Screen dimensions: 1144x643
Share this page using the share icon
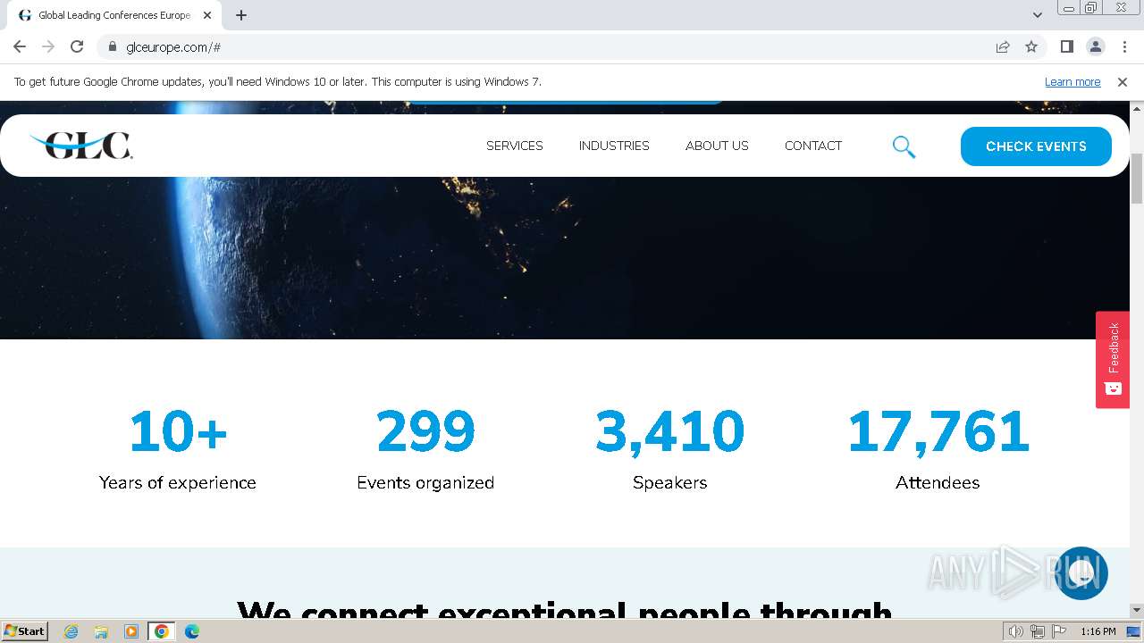pyautogui.click(x=1003, y=46)
